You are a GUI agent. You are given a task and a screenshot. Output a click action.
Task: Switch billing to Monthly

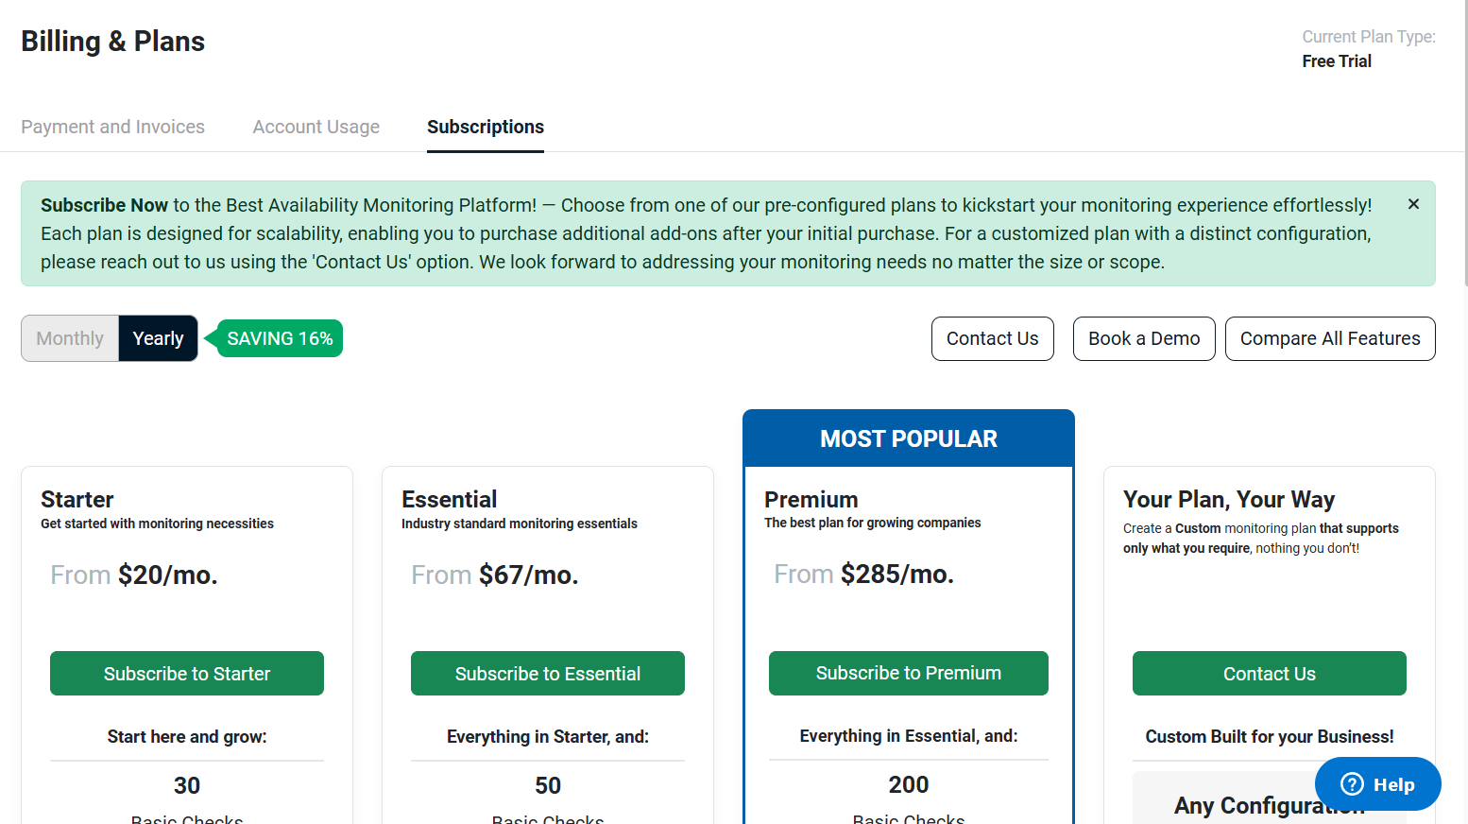pyautogui.click(x=70, y=338)
